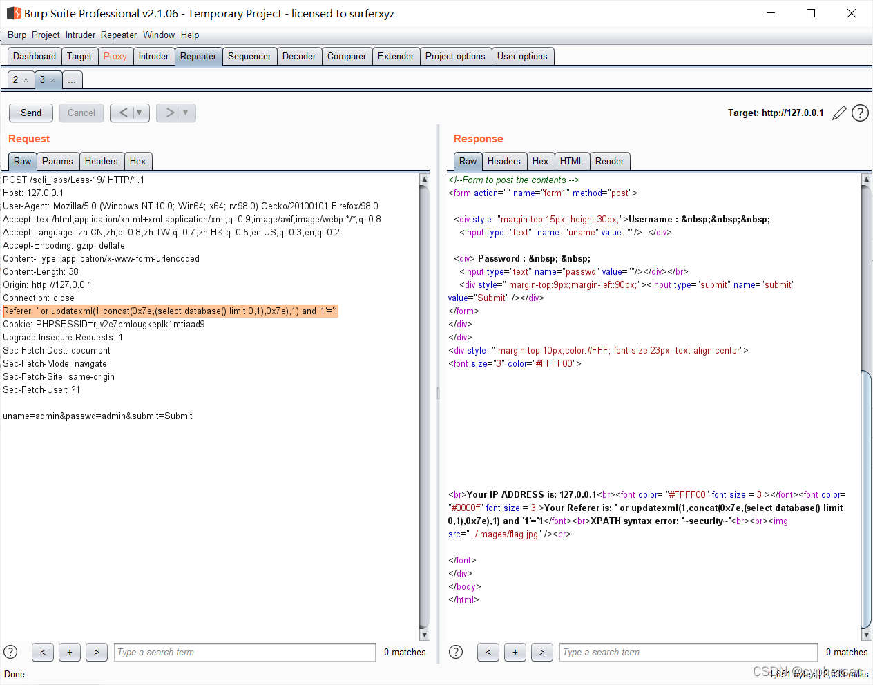Click the POST body uname=admin line

pos(97,416)
